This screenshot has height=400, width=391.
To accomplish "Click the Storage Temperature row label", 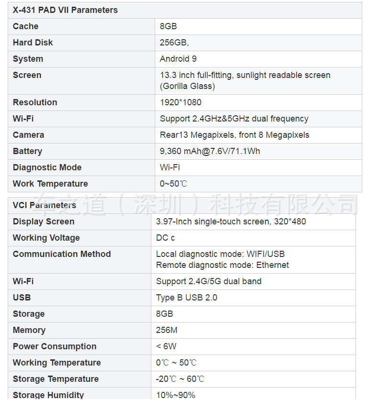I will [56, 379].
